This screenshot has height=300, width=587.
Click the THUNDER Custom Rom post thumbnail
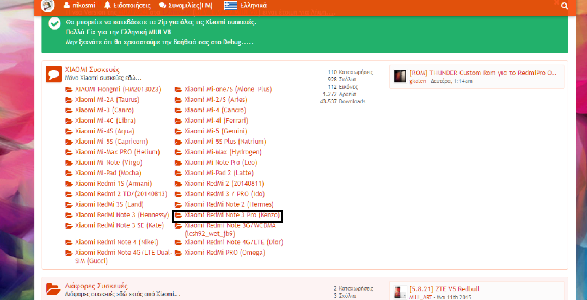click(x=400, y=76)
